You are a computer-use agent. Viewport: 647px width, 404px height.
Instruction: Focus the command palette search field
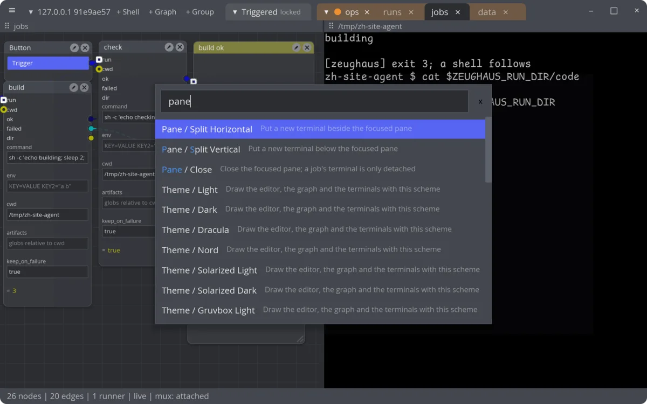click(x=314, y=101)
